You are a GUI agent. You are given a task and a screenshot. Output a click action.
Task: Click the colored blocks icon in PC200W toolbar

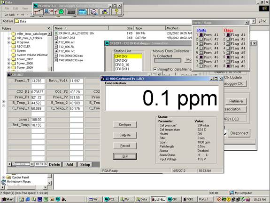point(105,12)
